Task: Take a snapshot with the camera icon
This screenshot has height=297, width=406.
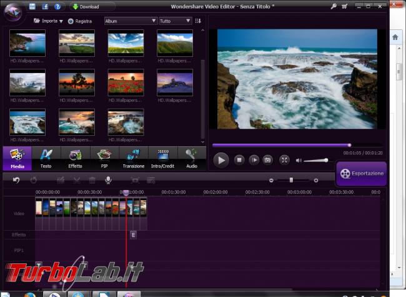Action: [268, 160]
